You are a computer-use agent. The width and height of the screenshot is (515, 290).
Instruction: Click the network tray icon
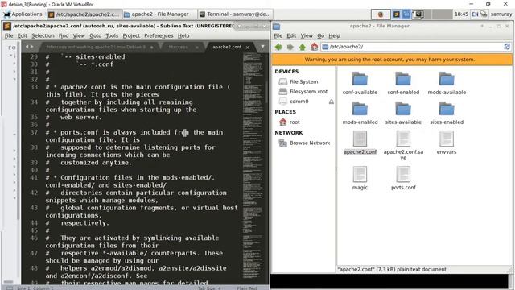[484, 14]
